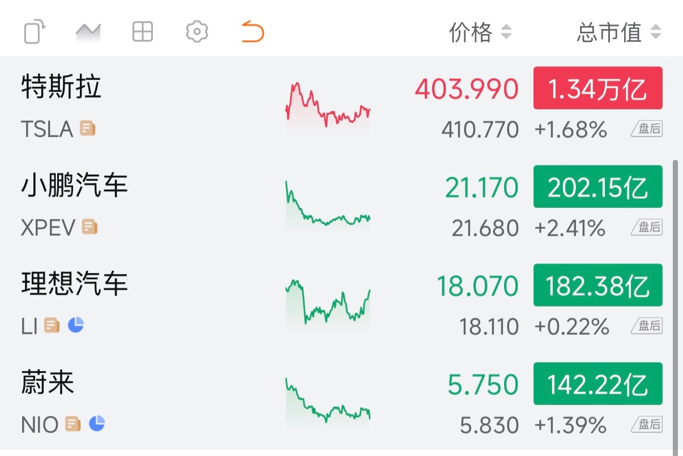
Task: Open 特斯拉 stock details
Action: click(x=61, y=88)
